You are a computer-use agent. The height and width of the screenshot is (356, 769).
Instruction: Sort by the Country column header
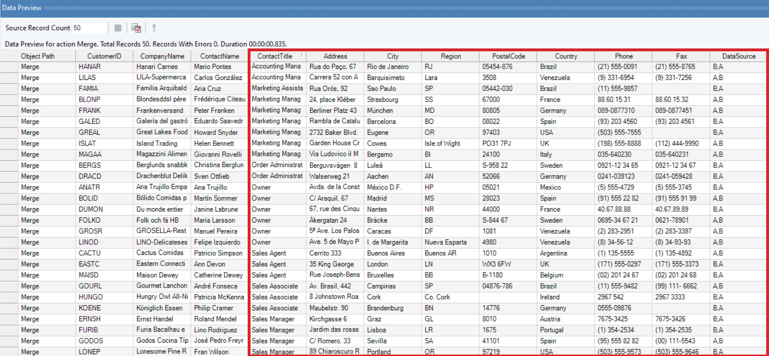[x=566, y=56]
